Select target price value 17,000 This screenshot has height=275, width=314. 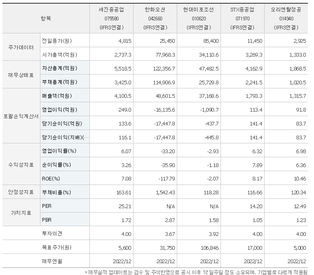pos(255,248)
